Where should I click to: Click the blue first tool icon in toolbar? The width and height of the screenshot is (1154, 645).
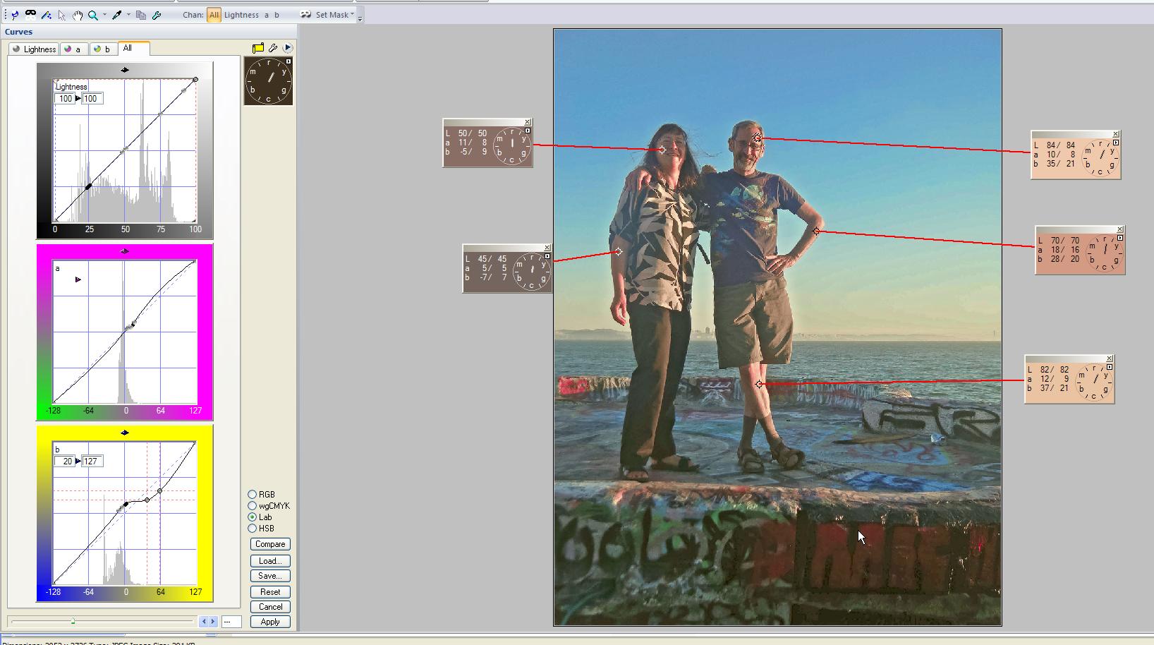(x=15, y=15)
